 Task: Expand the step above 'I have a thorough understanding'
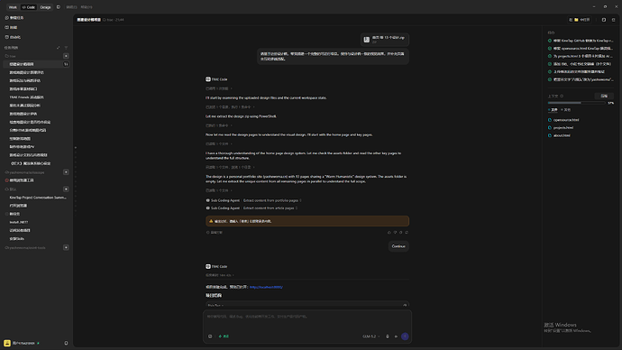click(x=218, y=144)
